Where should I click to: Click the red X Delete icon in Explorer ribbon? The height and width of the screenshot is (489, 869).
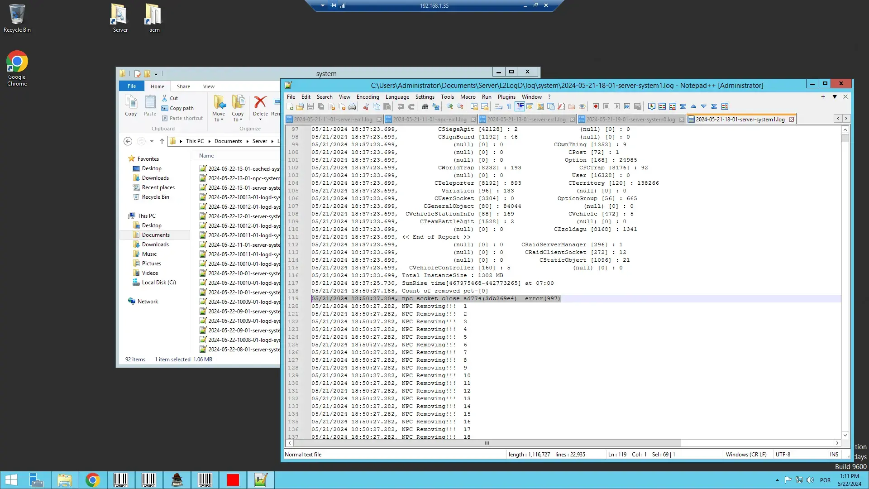[x=260, y=102]
